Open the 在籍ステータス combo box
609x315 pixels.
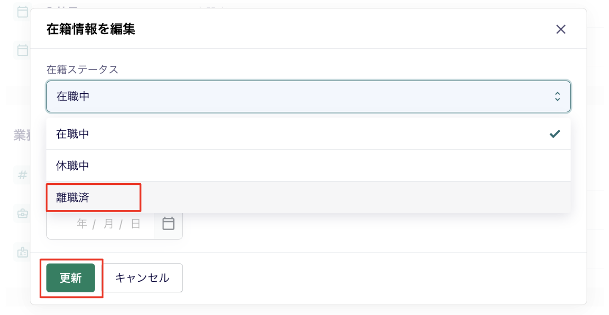point(308,96)
